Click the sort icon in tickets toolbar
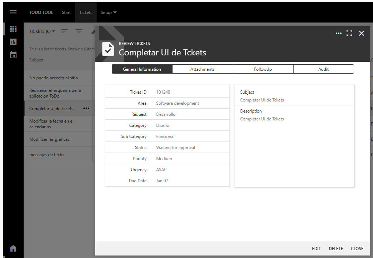Screen dimensions: 373x258 point(64,31)
